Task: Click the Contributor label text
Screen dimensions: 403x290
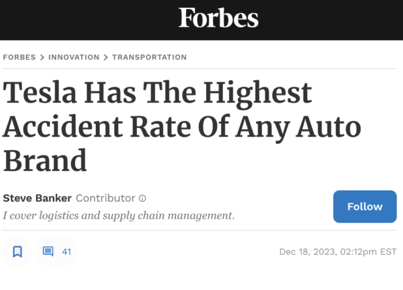Action: (x=106, y=198)
